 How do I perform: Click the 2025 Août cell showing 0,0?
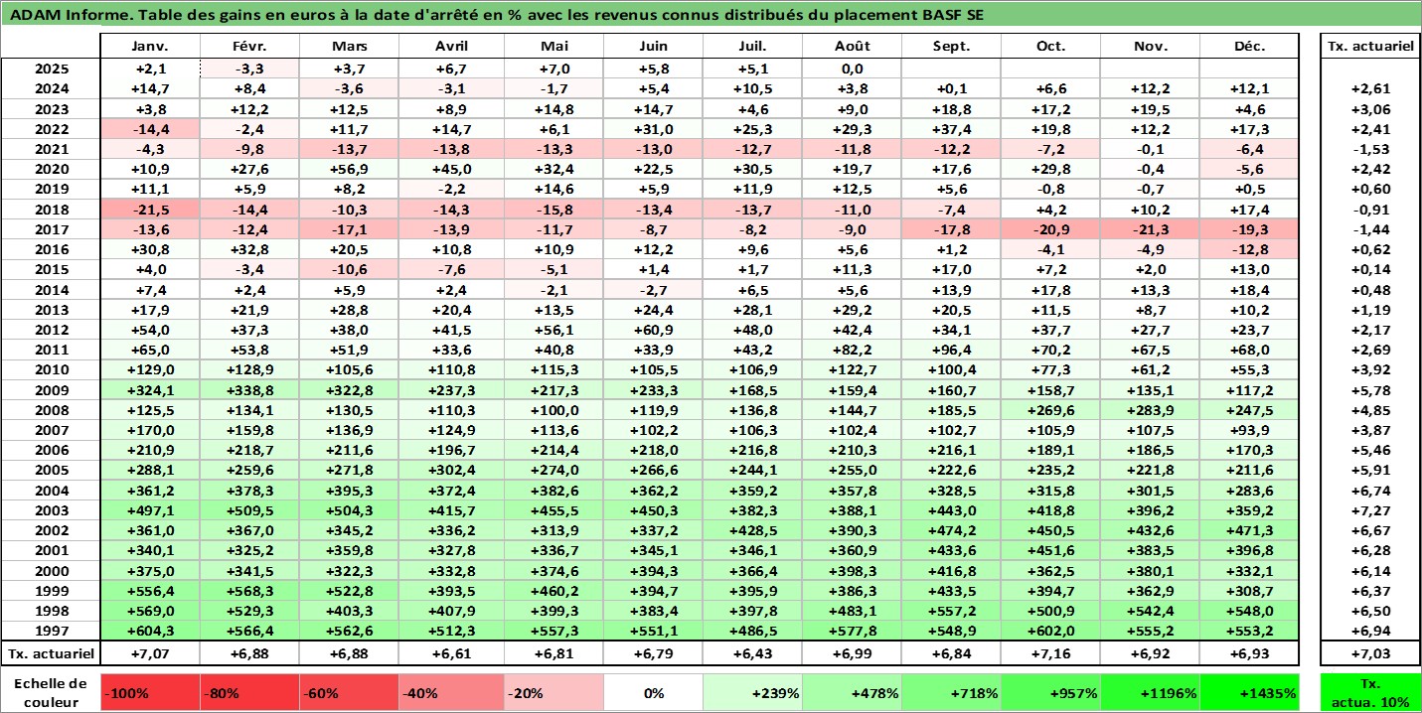(852, 69)
